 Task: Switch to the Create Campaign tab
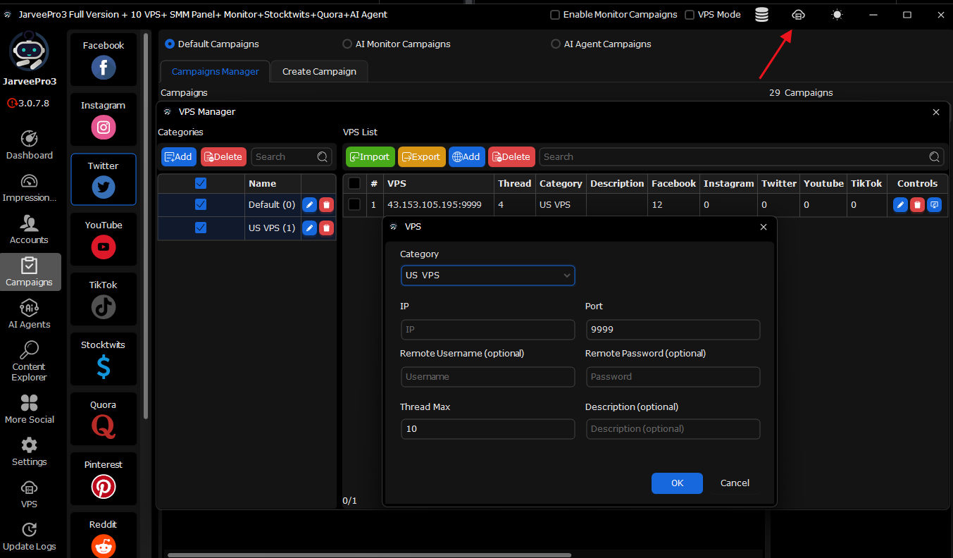pos(319,71)
